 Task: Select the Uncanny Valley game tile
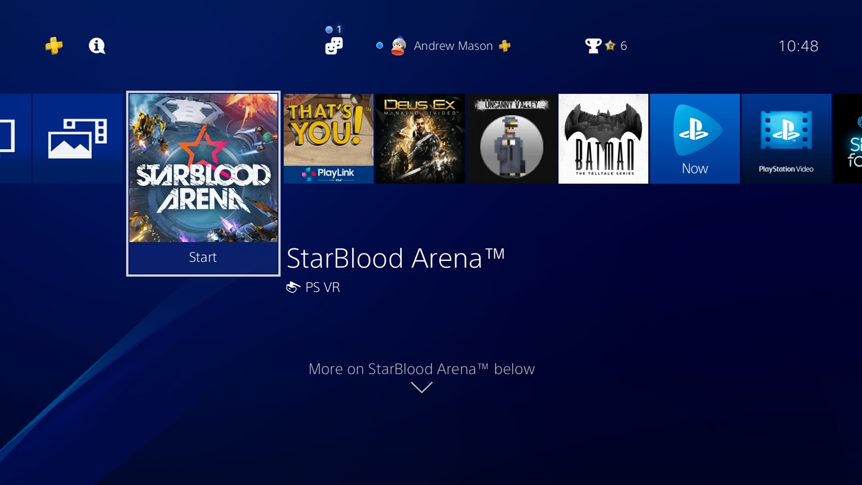coord(511,138)
